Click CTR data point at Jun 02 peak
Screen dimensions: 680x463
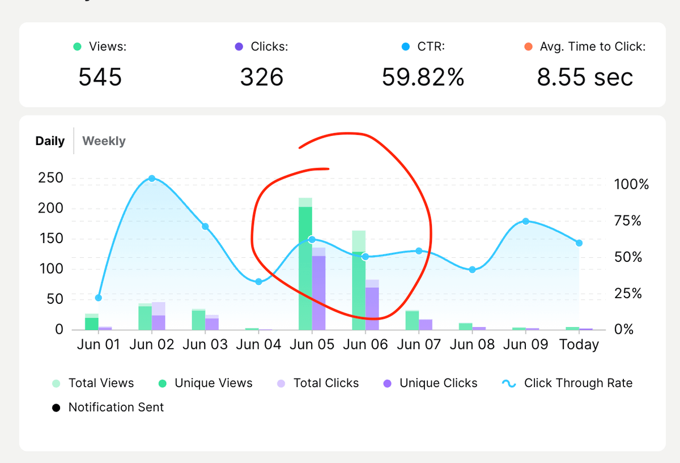(152, 179)
